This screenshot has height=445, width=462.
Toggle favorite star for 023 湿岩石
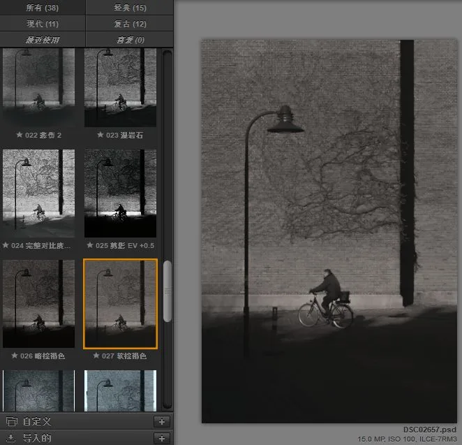pos(100,135)
